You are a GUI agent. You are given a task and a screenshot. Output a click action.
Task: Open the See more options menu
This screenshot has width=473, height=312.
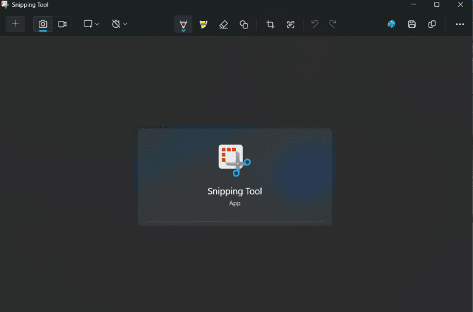pos(459,24)
